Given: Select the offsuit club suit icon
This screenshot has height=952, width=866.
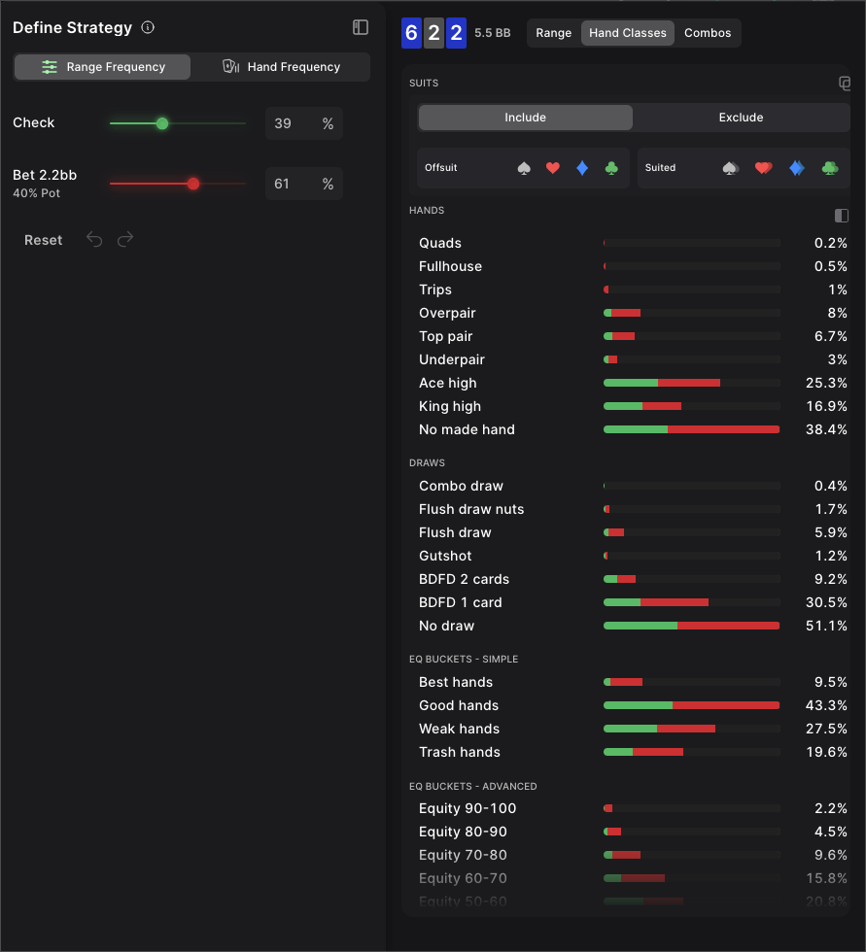Looking at the screenshot, I should coord(610,167).
